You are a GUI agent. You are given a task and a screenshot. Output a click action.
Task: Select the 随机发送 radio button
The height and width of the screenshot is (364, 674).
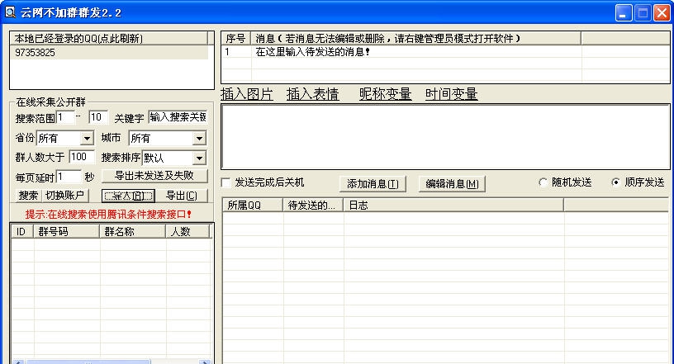543,182
